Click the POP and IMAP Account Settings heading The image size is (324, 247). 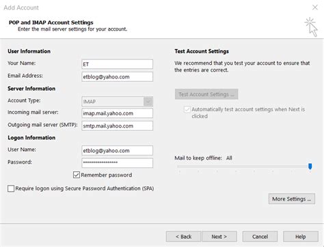[x=51, y=23]
